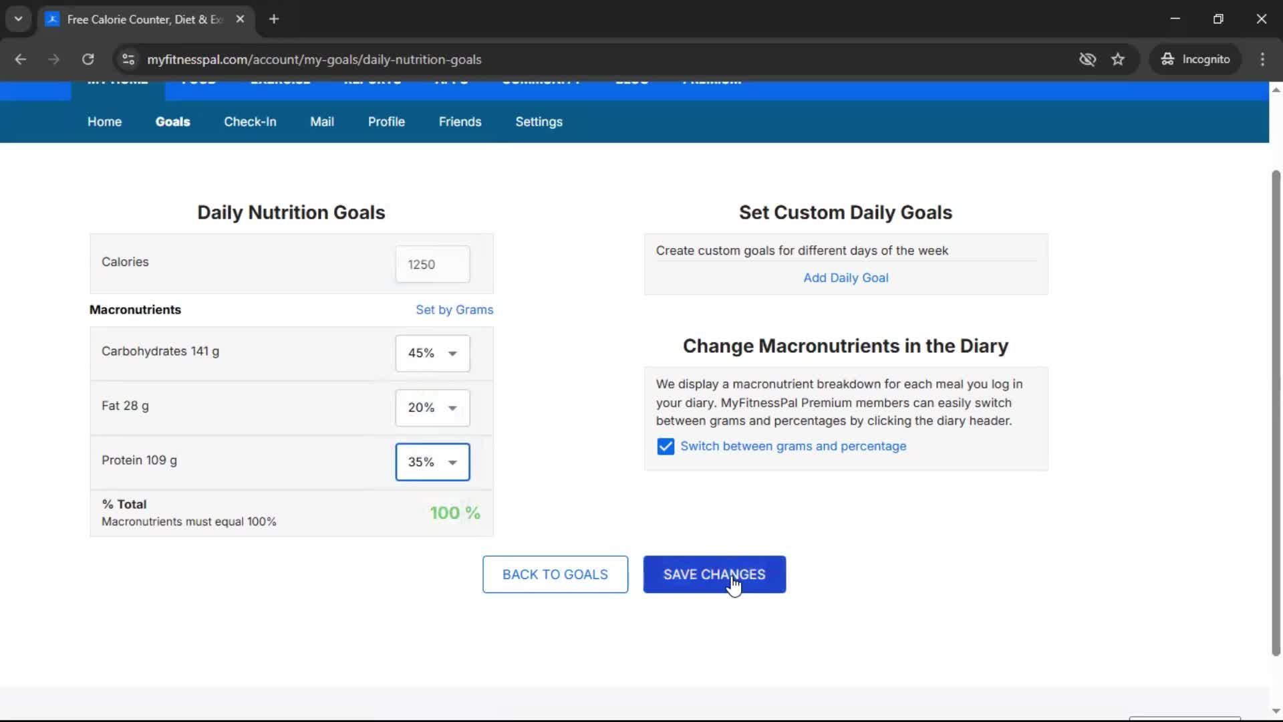Screen dimensions: 1283x722
Task: Open the Friends submenu item
Action: pyautogui.click(x=460, y=122)
